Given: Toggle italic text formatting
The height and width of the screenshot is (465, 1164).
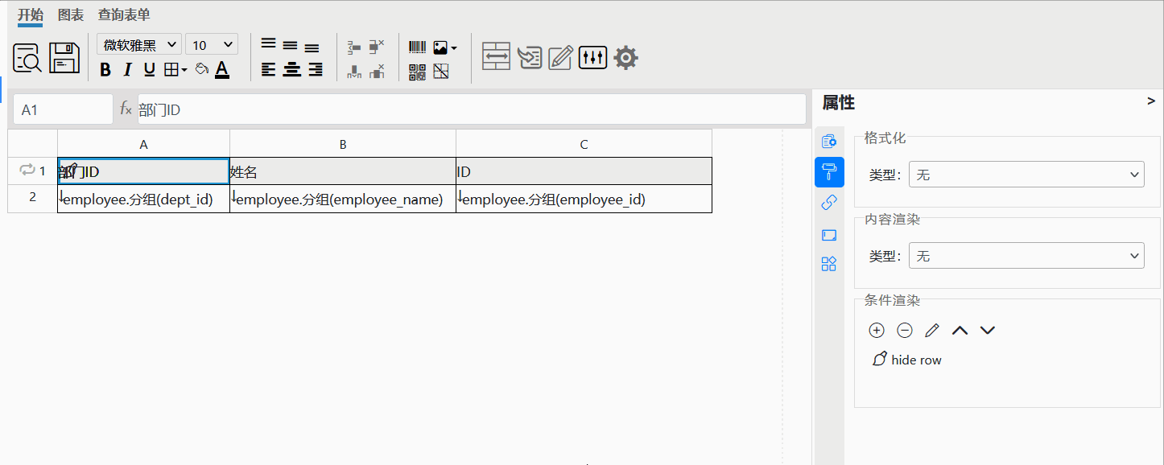Looking at the screenshot, I should click(127, 70).
